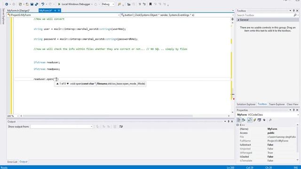The height and width of the screenshot is (169, 301).
Task: Click the Properties page icon in Properties toolbar
Action: click(250, 120)
